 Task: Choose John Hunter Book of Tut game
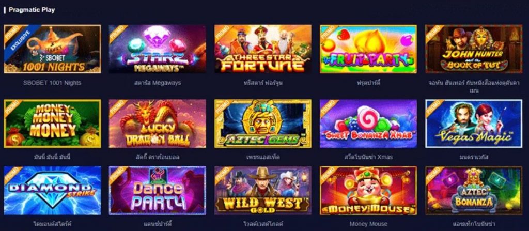coord(474,49)
